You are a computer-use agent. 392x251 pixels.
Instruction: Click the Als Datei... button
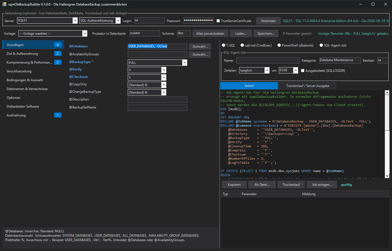pyautogui.click(x=262, y=184)
